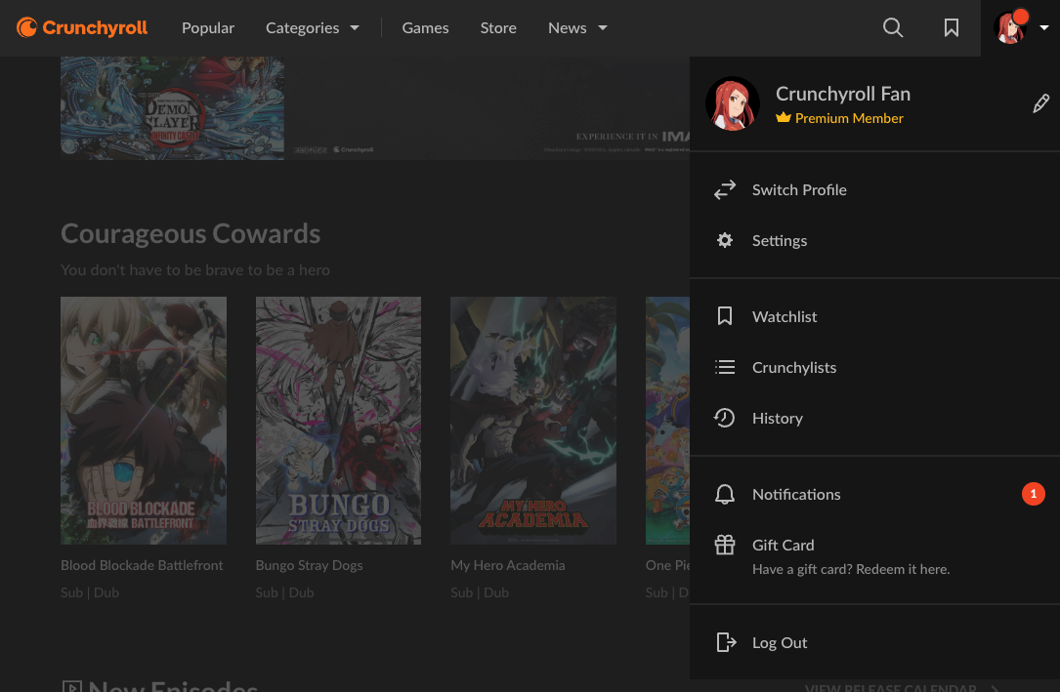Open Watchlist from the account menu
Viewport: 1060px width, 692px height.
coord(874,316)
